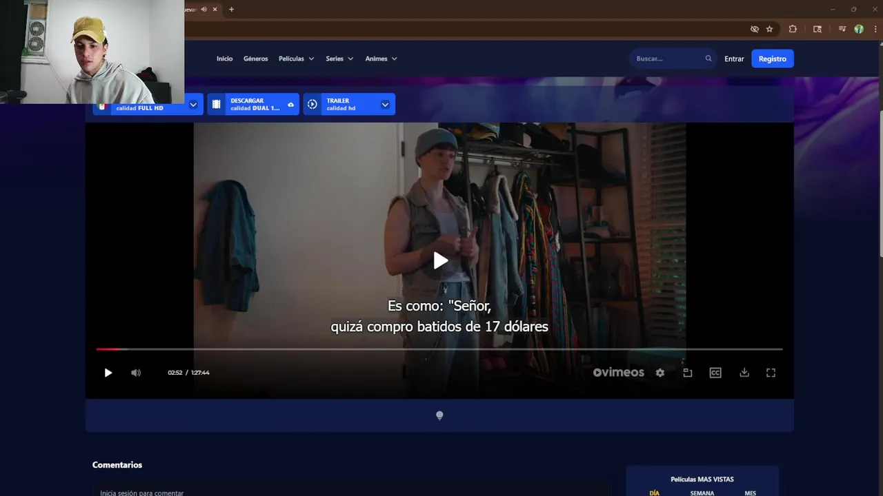Open the Géneros page
Screen dimensions: 883x496
pos(255,59)
